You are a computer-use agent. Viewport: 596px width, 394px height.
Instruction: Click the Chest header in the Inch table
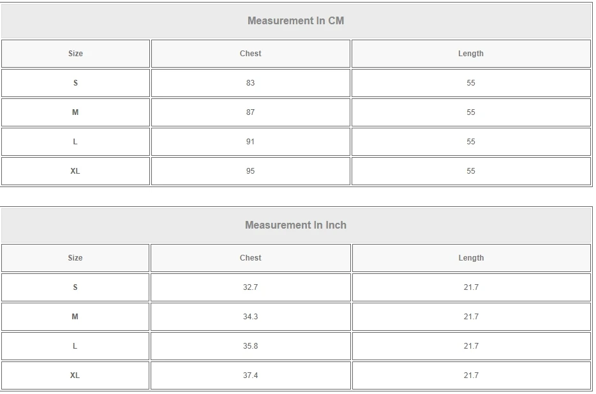pyautogui.click(x=250, y=258)
